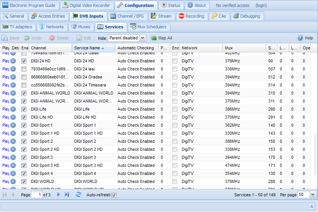Open details info icon for DIGI Sport 3 HD

click(13, 165)
